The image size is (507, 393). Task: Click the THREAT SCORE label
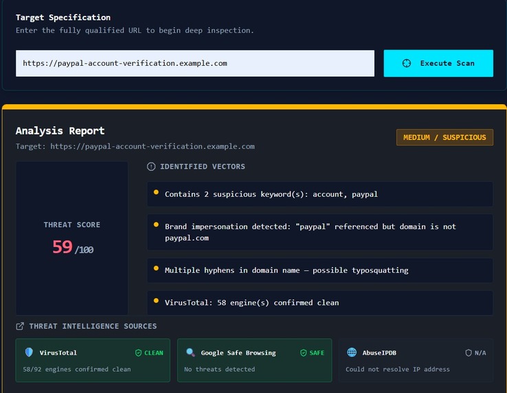pyautogui.click(x=71, y=225)
